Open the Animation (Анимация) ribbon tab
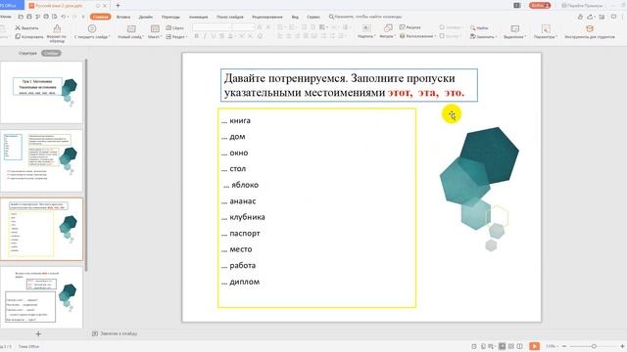The width and height of the screenshot is (627, 352). coord(198,17)
